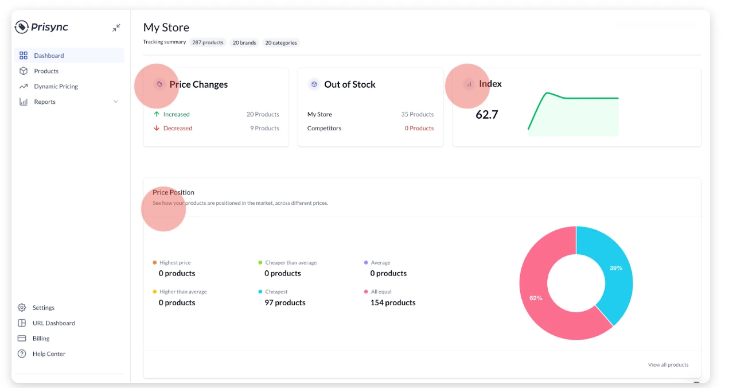Click the 20 brands tracking badge
The image size is (729, 388).
click(x=244, y=42)
